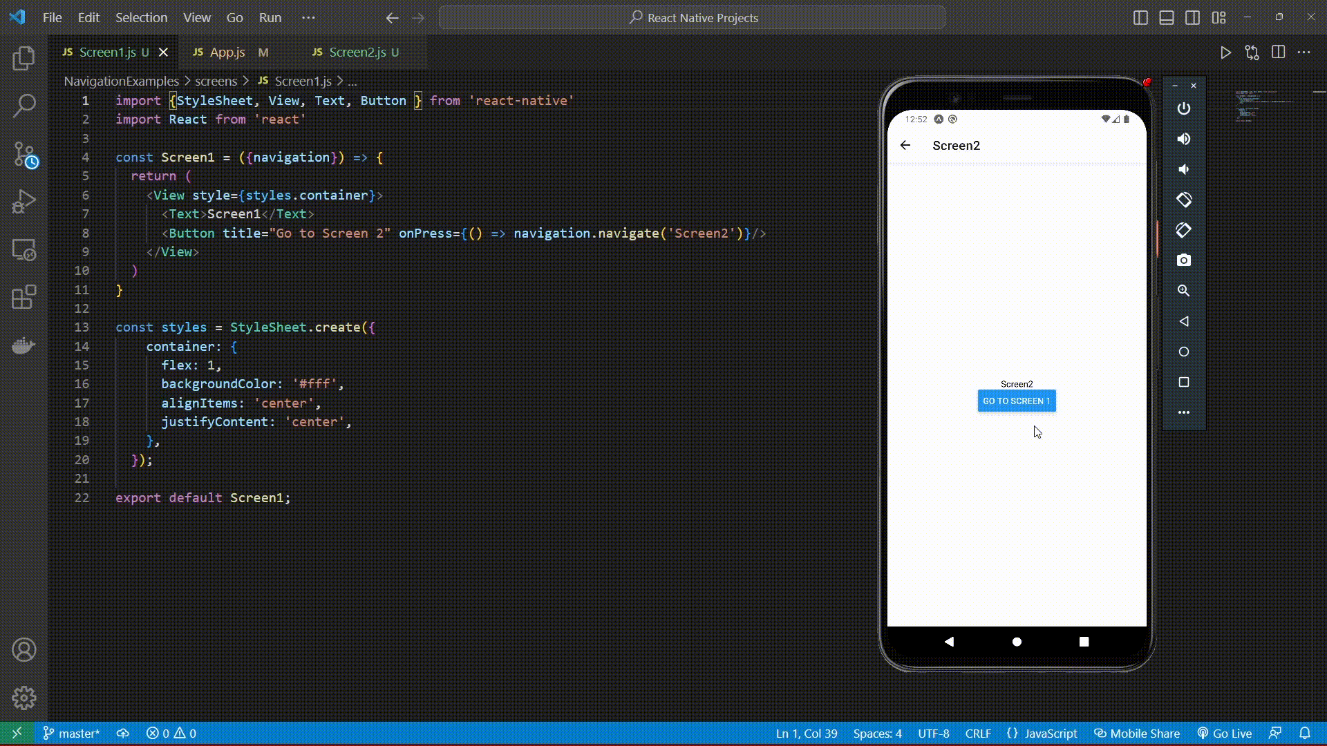Viewport: 1327px width, 746px height.
Task: Open the Extensions view
Action: [24, 298]
